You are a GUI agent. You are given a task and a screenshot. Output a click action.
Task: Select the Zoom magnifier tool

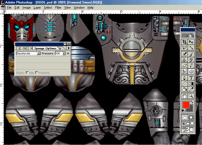click(x=191, y=96)
